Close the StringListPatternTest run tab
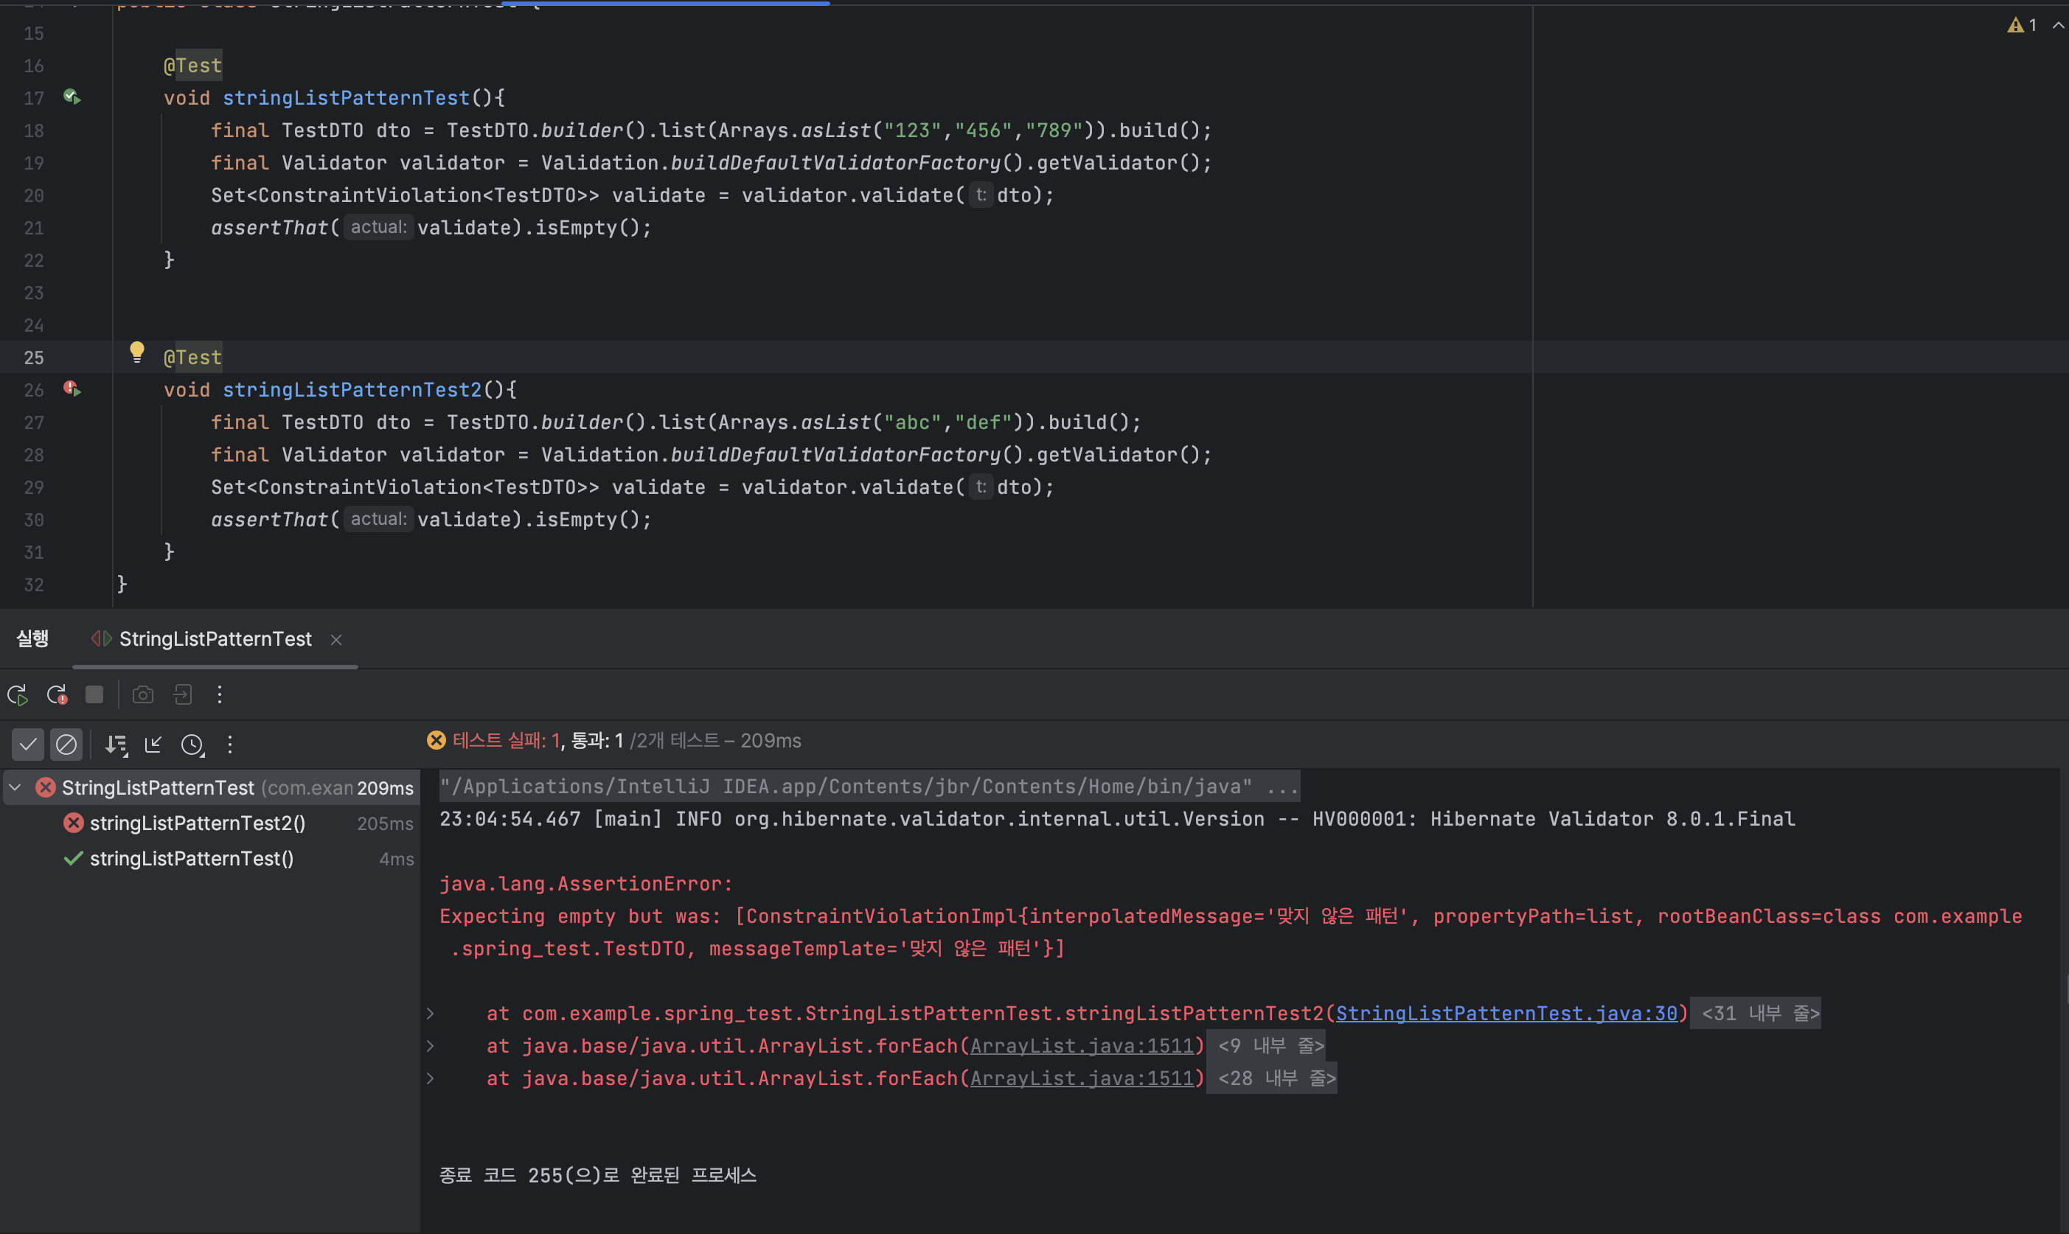 click(336, 639)
